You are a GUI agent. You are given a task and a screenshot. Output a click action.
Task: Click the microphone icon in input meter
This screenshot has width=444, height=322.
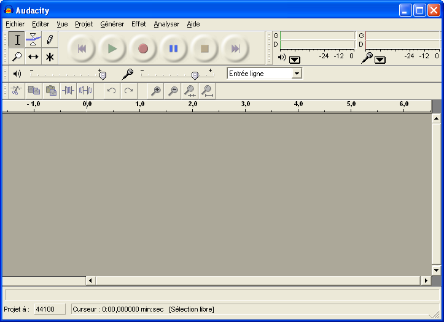367,58
